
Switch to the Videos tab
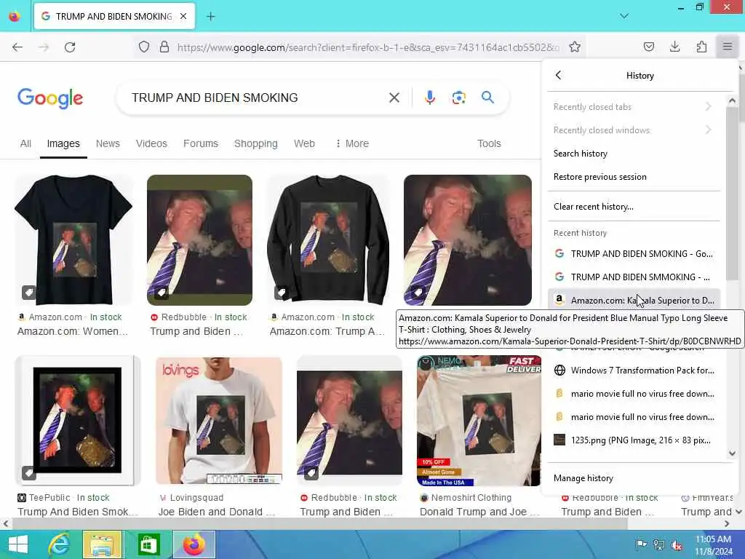tap(151, 143)
